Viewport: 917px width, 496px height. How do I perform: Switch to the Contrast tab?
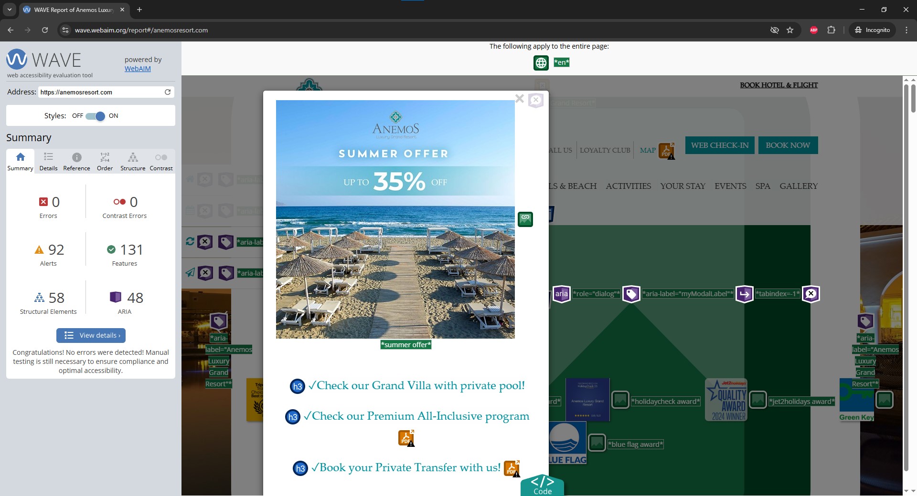pyautogui.click(x=161, y=162)
